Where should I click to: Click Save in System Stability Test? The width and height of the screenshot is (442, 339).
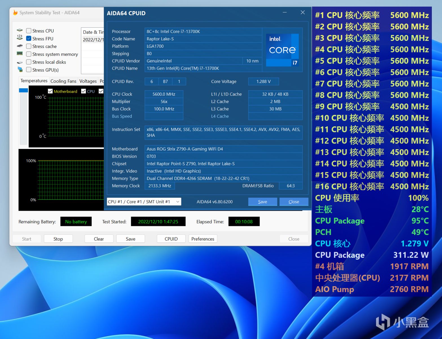tap(130, 239)
